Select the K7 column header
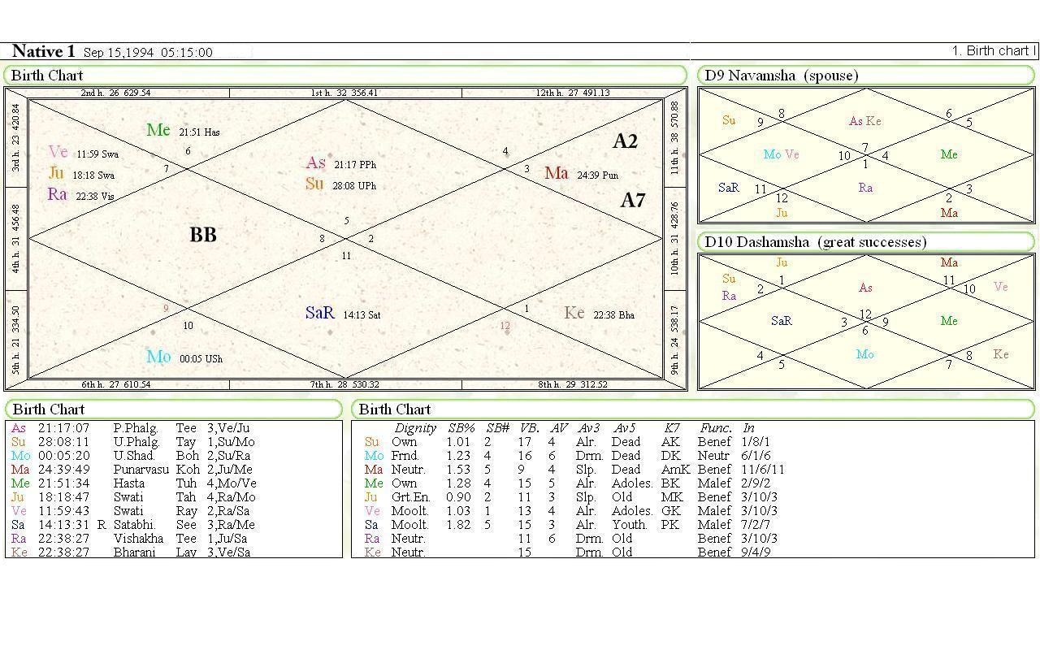The height and width of the screenshot is (650, 1040). [671, 428]
